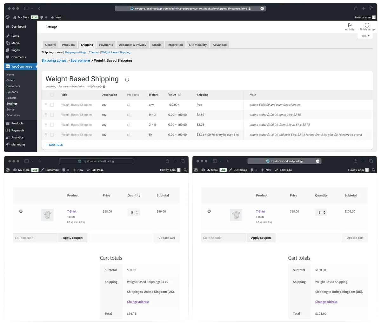This screenshot has height=325, width=381.
Task: Click the Everywhere breadcrumb link
Action: pos(80,60)
